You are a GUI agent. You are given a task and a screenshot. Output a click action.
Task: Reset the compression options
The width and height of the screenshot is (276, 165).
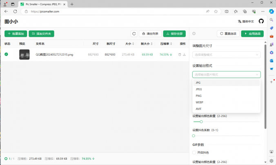coord(228,34)
